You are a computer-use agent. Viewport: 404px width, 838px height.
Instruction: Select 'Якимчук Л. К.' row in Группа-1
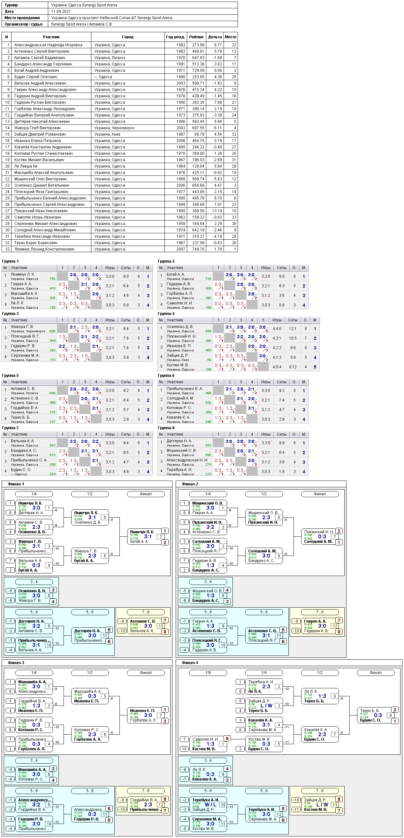77,276
